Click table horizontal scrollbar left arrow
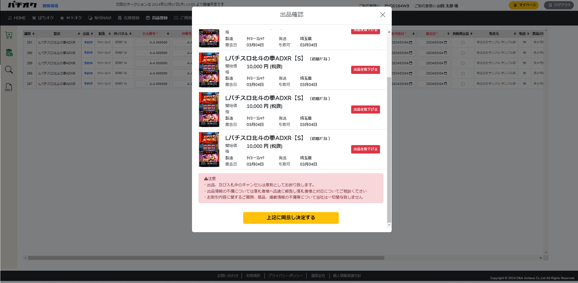 [x=25, y=258]
